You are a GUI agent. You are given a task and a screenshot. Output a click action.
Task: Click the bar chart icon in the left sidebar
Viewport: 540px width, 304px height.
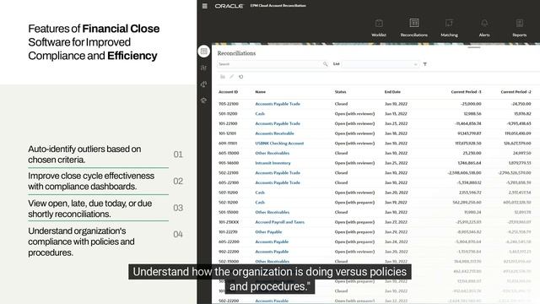[x=204, y=68]
